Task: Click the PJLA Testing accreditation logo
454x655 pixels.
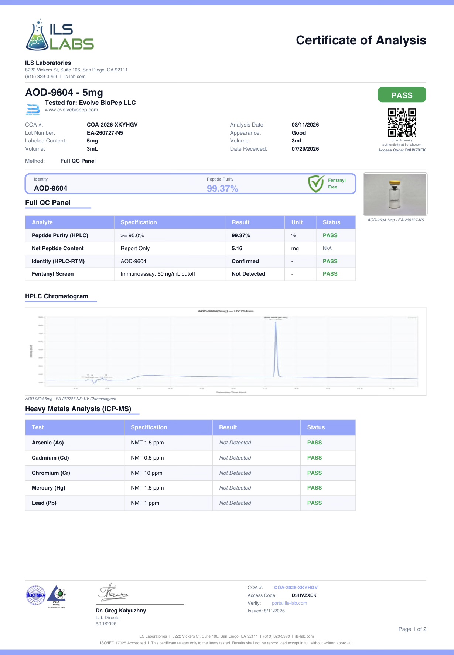Action: (57, 597)
